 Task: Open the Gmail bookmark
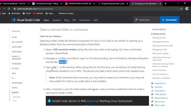click(x=27, y=13)
